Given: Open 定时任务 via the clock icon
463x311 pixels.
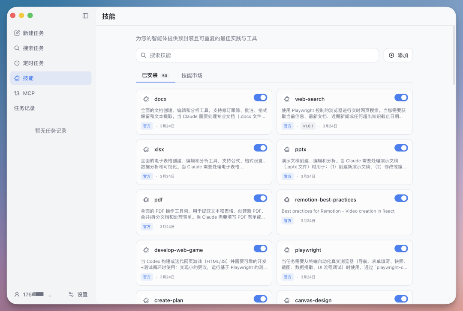Looking at the screenshot, I should (18, 63).
